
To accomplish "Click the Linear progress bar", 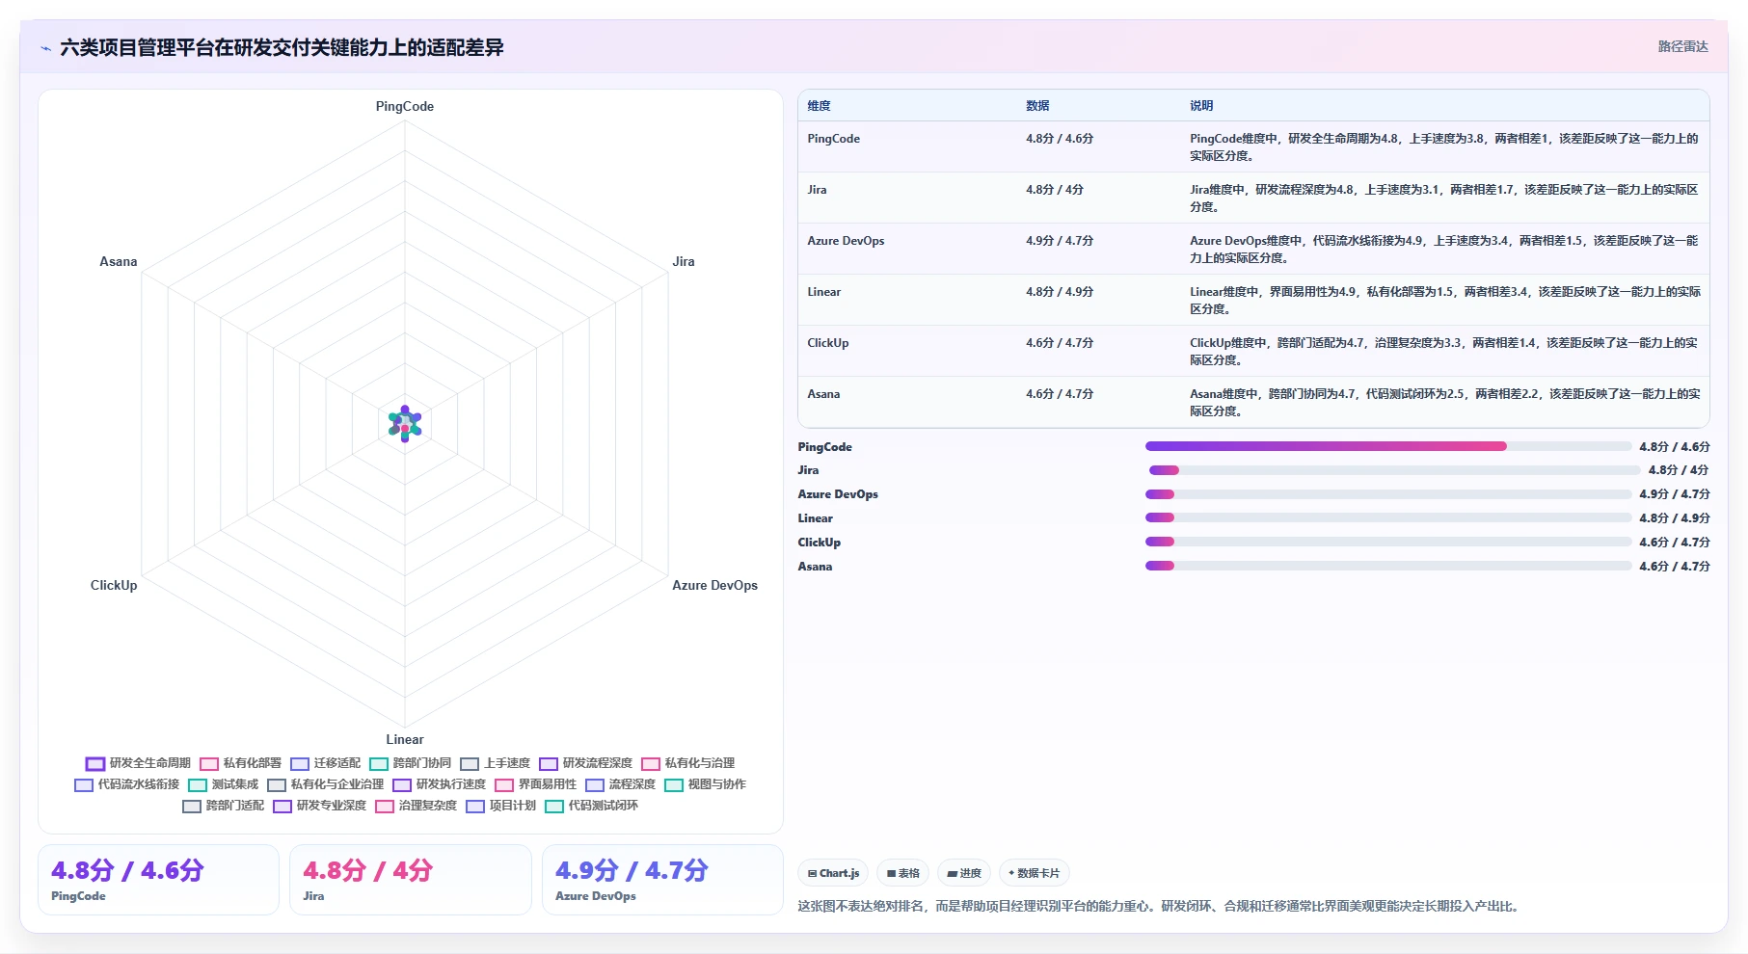I will (1388, 518).
